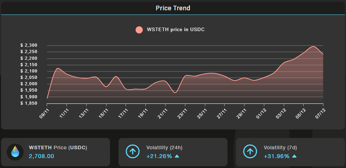This screenshot has height=168, width=346.
Task: Click the Volatility (24h) label text
Action: (164, 147)
